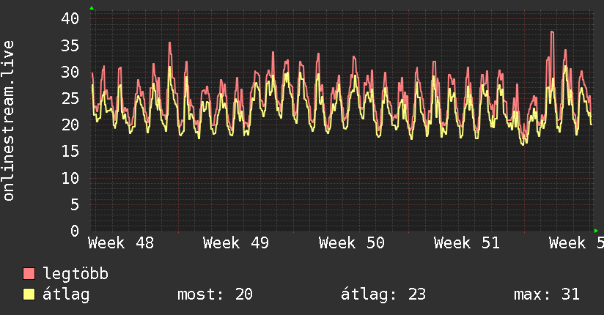Click the yellow átlag legend swatch
Viewport: 604px width, 315px height.
29,294
